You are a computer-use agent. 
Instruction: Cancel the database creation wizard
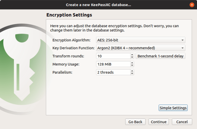[182, 122]
